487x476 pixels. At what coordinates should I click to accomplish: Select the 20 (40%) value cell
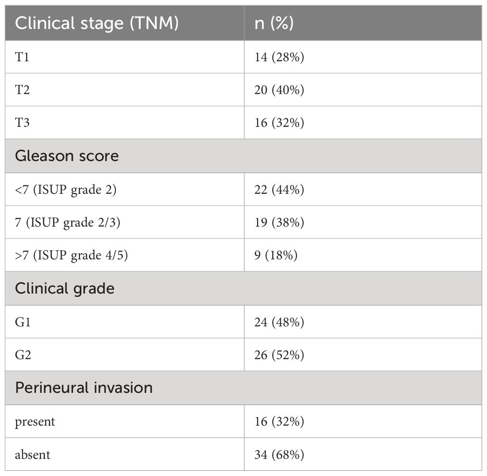363,90
